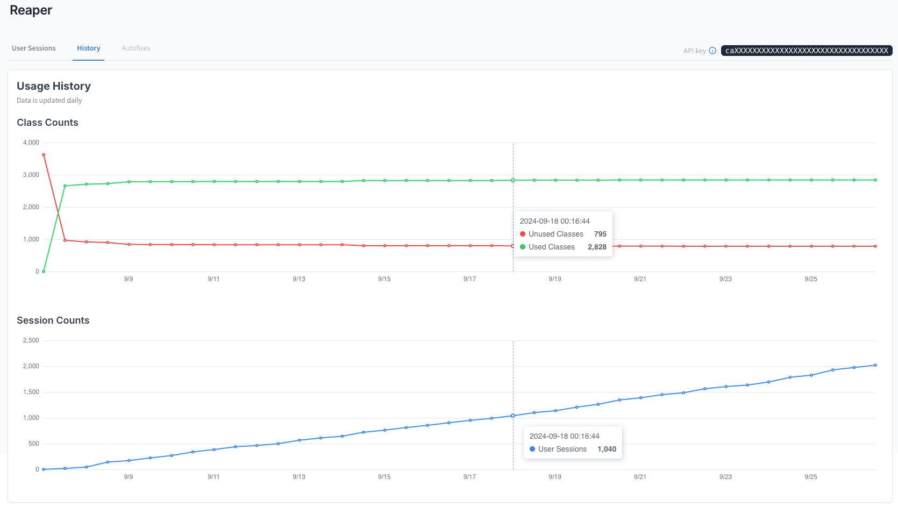
Task: Select the first red Unused Classes data point
Action: [44, 155]
